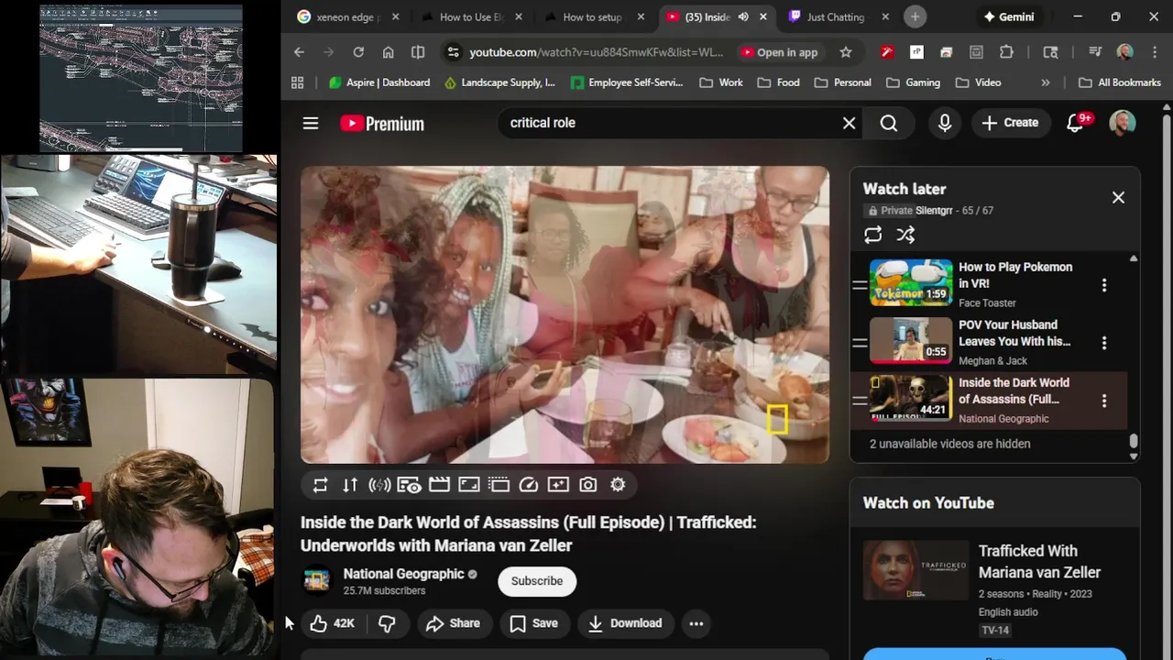Show hidden bookmarks with double chevron

click(1046, 82)
